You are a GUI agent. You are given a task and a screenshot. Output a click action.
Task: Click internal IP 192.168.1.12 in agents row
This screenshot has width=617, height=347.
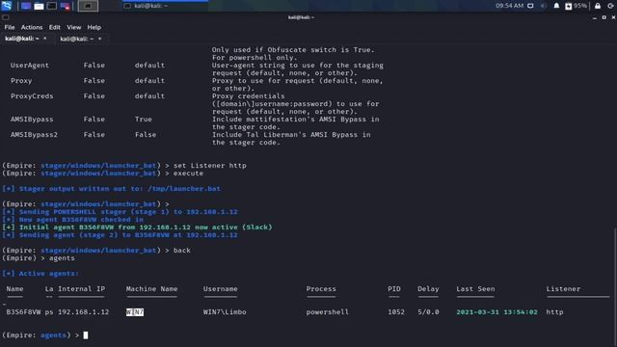[84, 312]
